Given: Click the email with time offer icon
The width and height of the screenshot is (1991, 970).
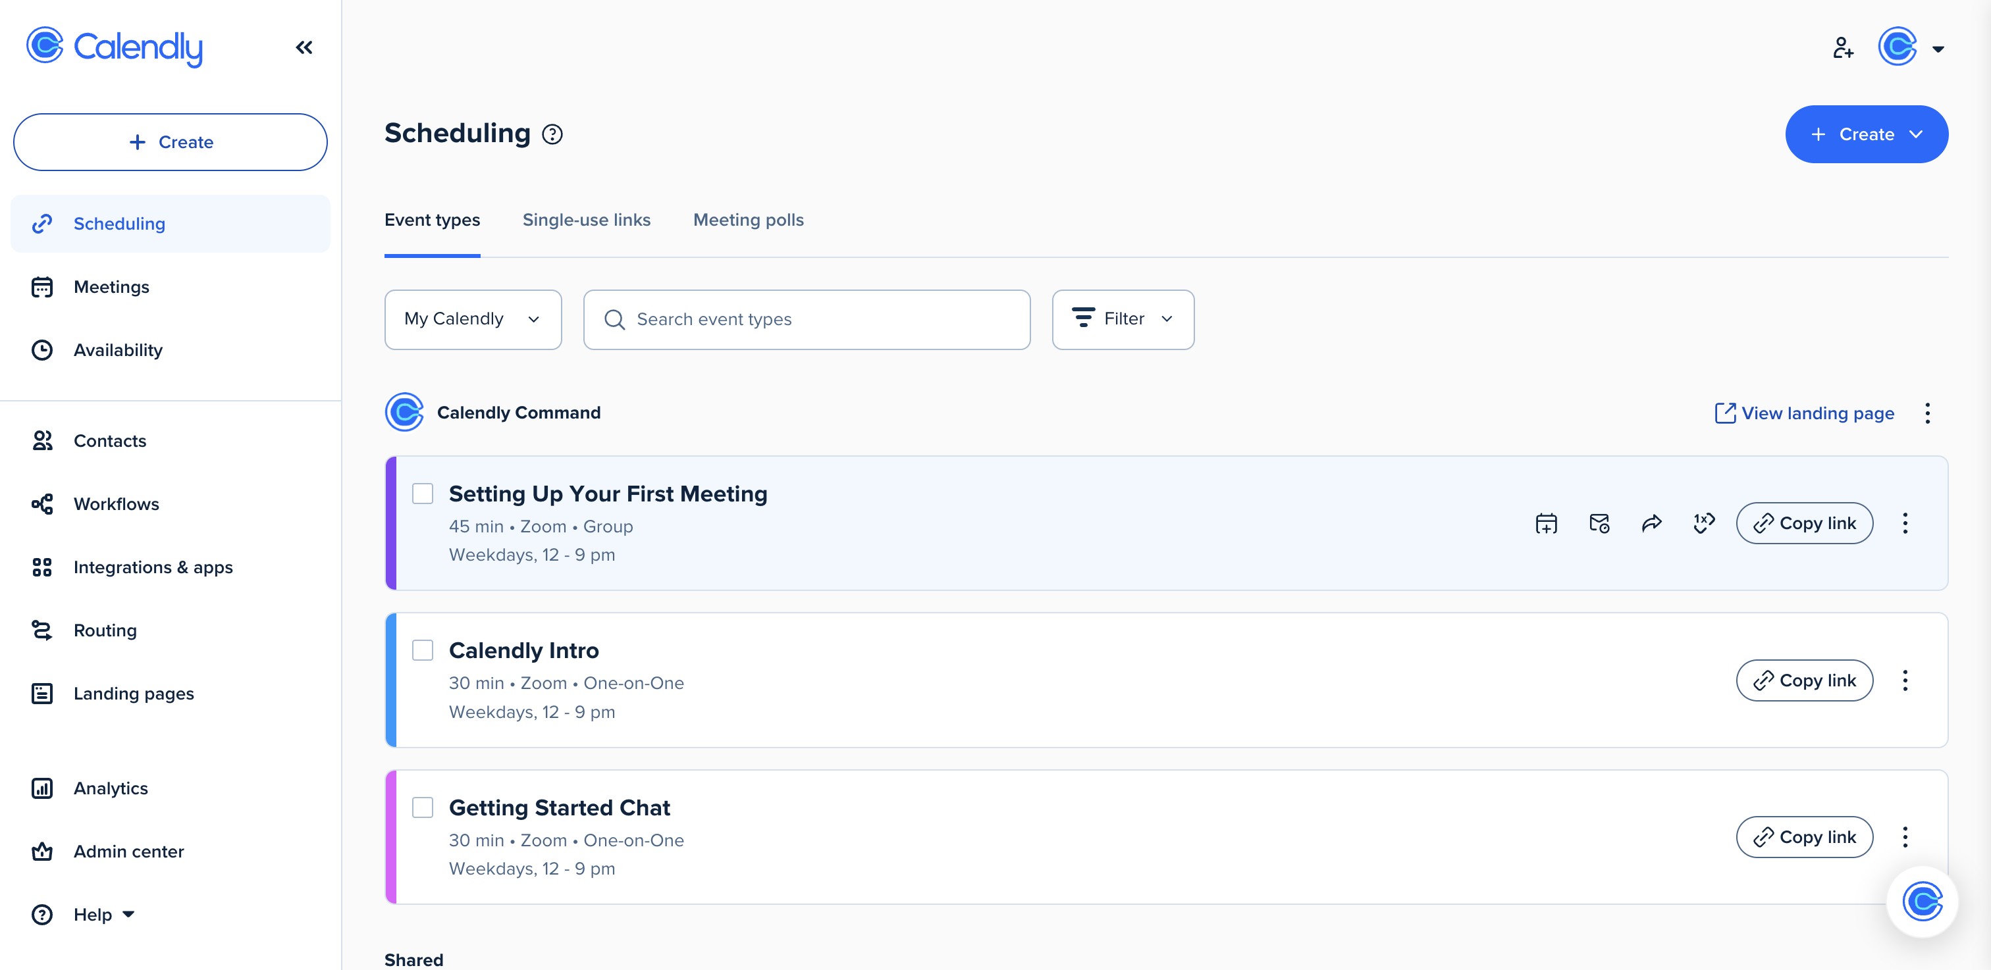Looking at the screenshot, I should tap(1599, 524).
